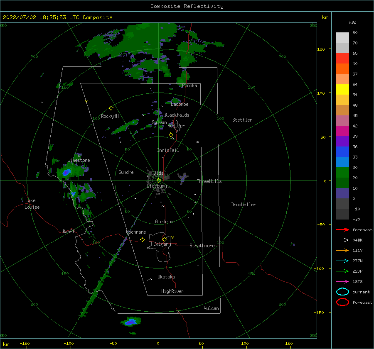Click the Okotoks label

tap(166, 277)
